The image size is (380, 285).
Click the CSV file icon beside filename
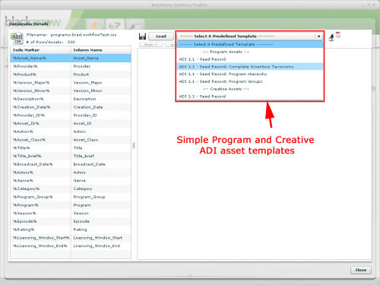coord(17,38)
